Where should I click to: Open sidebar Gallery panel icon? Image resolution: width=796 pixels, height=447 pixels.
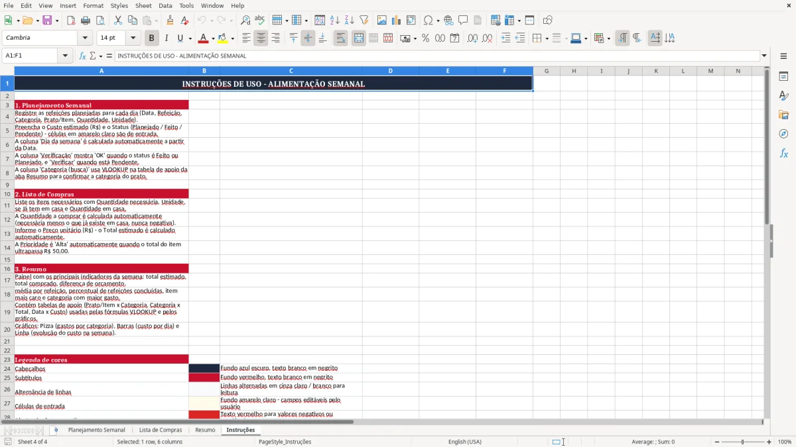pos(783,115)
